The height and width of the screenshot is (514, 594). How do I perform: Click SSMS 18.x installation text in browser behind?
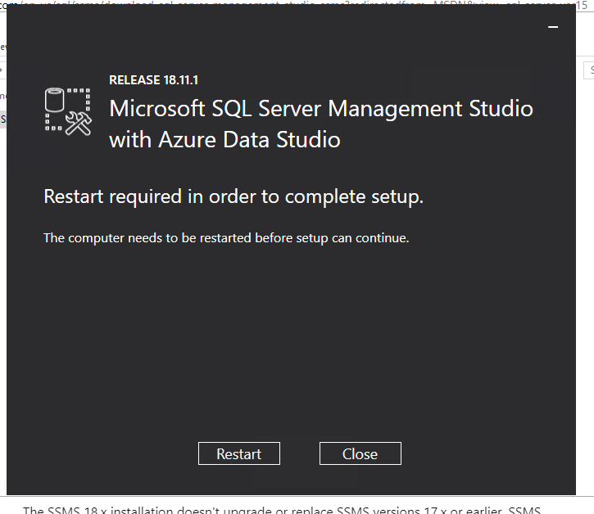point(282,510)
